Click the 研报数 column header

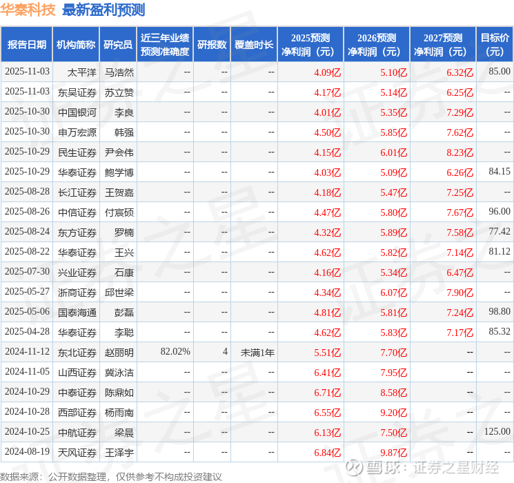click(x=212, y=45)
